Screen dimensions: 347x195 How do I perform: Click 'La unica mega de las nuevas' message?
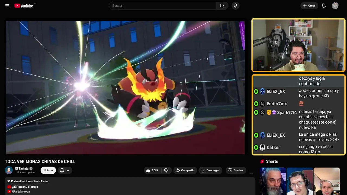pos(319,137)
